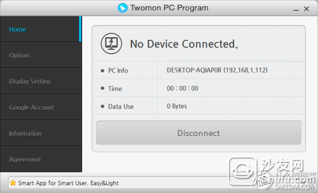Screen dimensions: 318x193
Task: Click the Disconnect button
Action: (199, 133)
